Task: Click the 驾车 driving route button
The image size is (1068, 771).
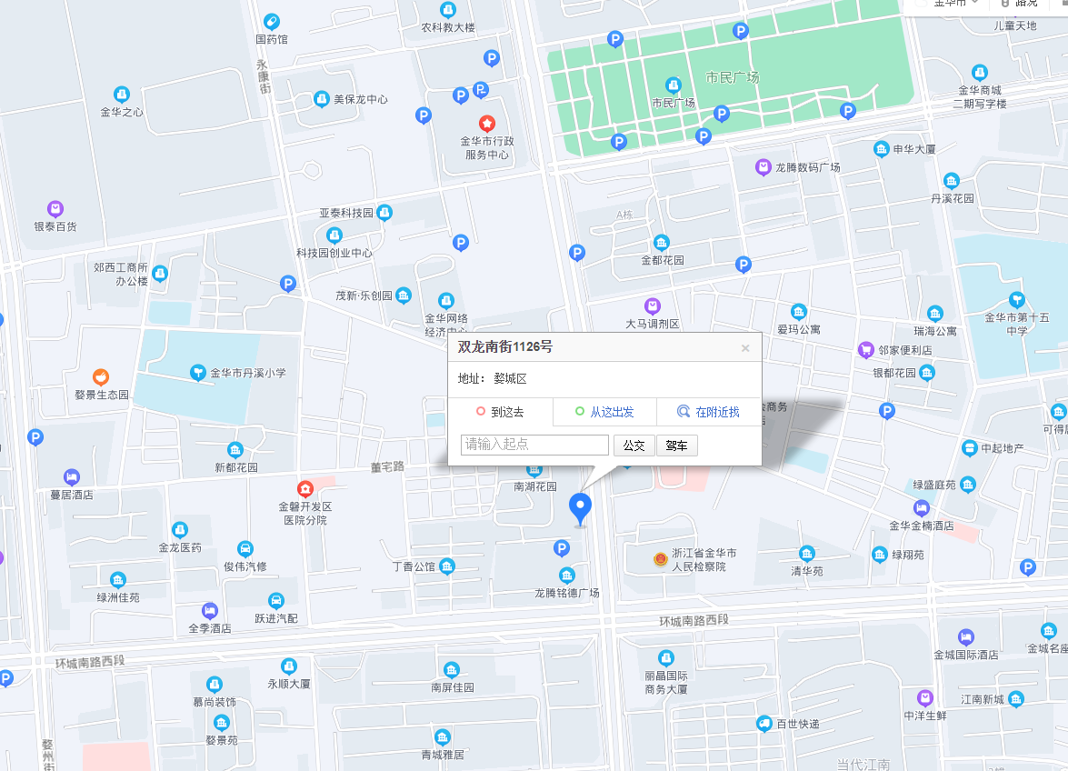Action: click(676, 445)
